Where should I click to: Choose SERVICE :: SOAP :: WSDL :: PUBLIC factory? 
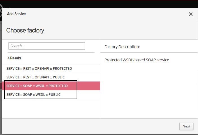click(x=33, y=95)
